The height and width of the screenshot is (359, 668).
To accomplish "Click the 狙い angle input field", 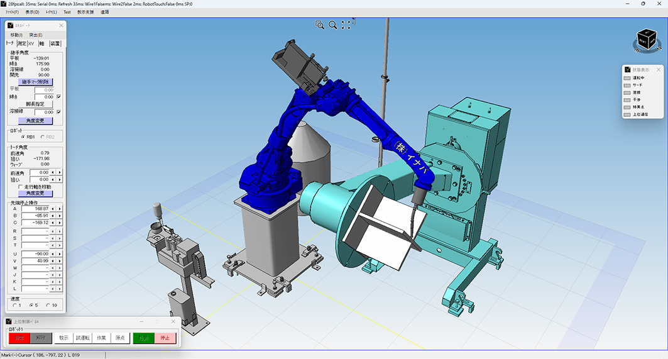I will (x=39, y=179).
